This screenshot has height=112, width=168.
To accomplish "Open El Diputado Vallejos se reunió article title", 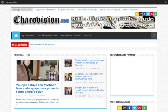I will 90,90.
